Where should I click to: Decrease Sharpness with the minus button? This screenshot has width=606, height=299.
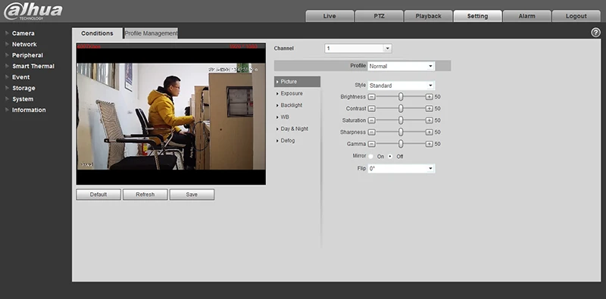371,132
